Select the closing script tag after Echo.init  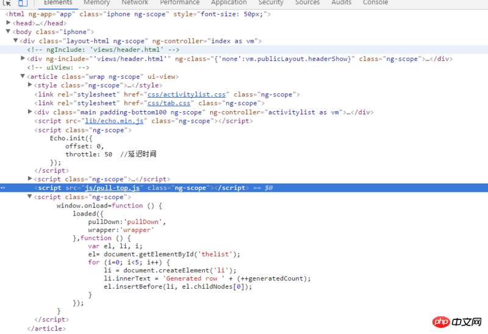pos(52,170)
